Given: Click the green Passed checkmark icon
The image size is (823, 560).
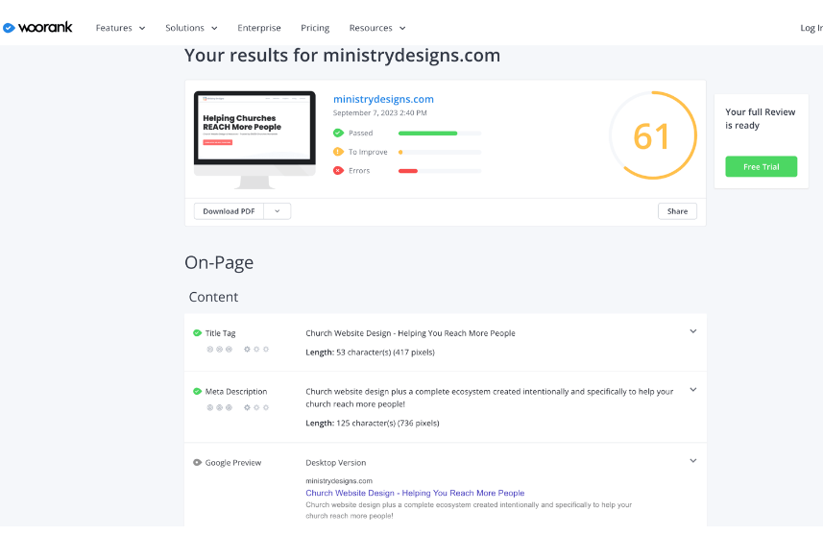Looking at the screenshot, I should coord(338,134).
